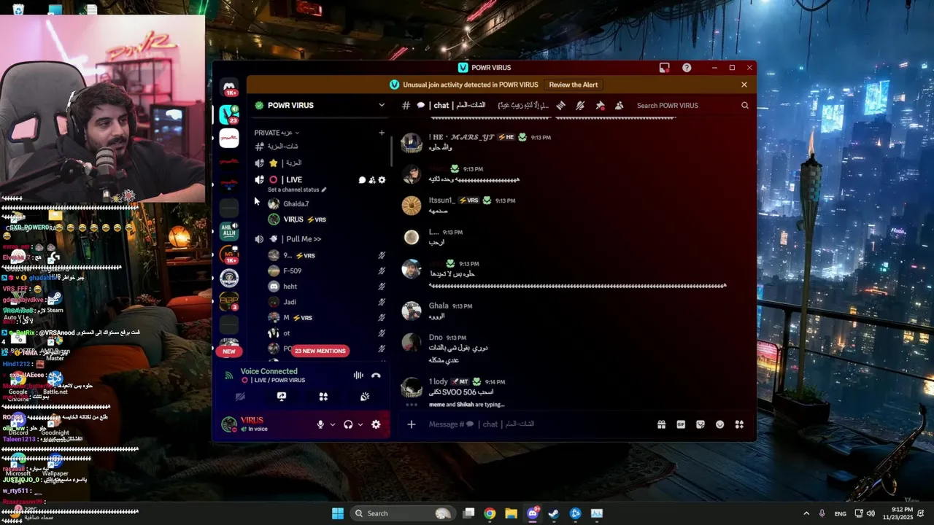Add attachment with plus button
The image size is (934, 525).
coord(411,424)
